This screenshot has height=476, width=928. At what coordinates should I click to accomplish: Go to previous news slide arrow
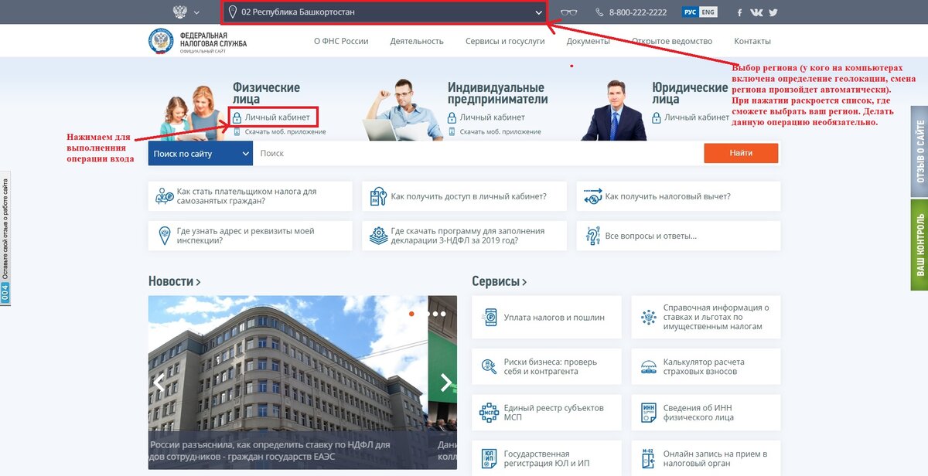(159, 382)
